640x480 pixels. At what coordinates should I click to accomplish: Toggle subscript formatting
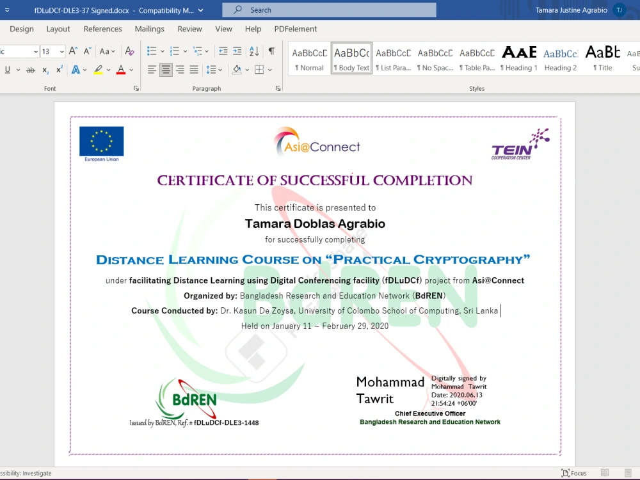45,70
